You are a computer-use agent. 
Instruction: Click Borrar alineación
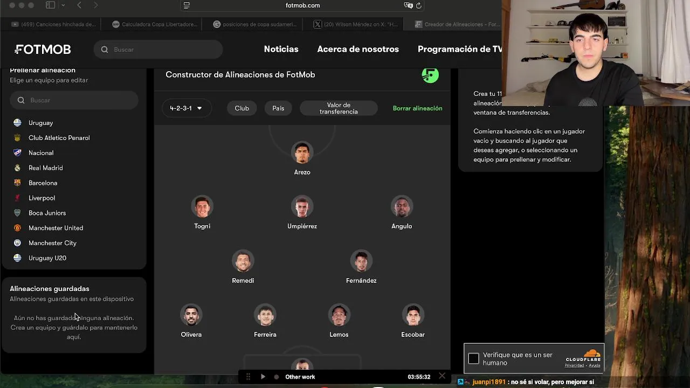click(x=417, y=108)
